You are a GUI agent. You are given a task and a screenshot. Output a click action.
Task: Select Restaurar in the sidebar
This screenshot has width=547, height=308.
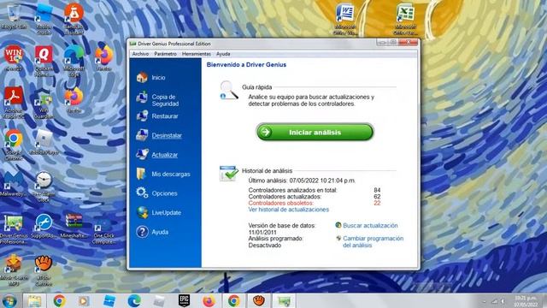point(157,116)
